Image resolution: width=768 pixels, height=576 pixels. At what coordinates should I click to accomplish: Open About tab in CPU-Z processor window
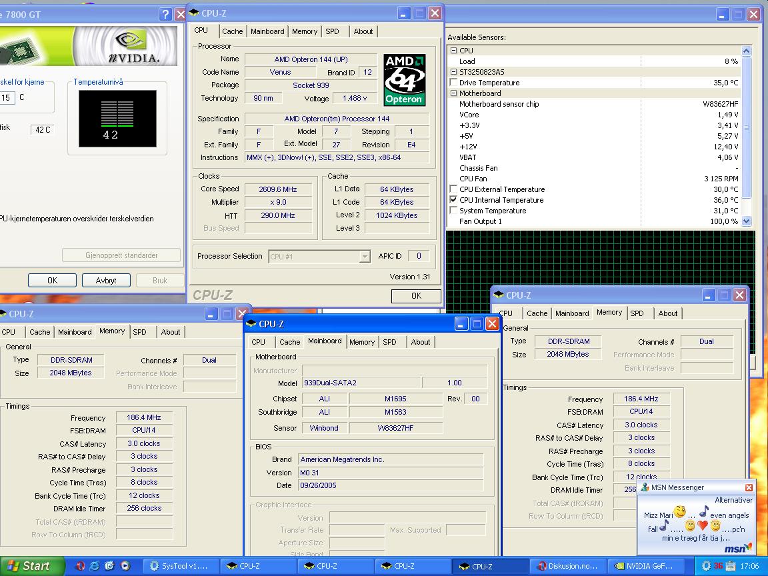point(363,31)
